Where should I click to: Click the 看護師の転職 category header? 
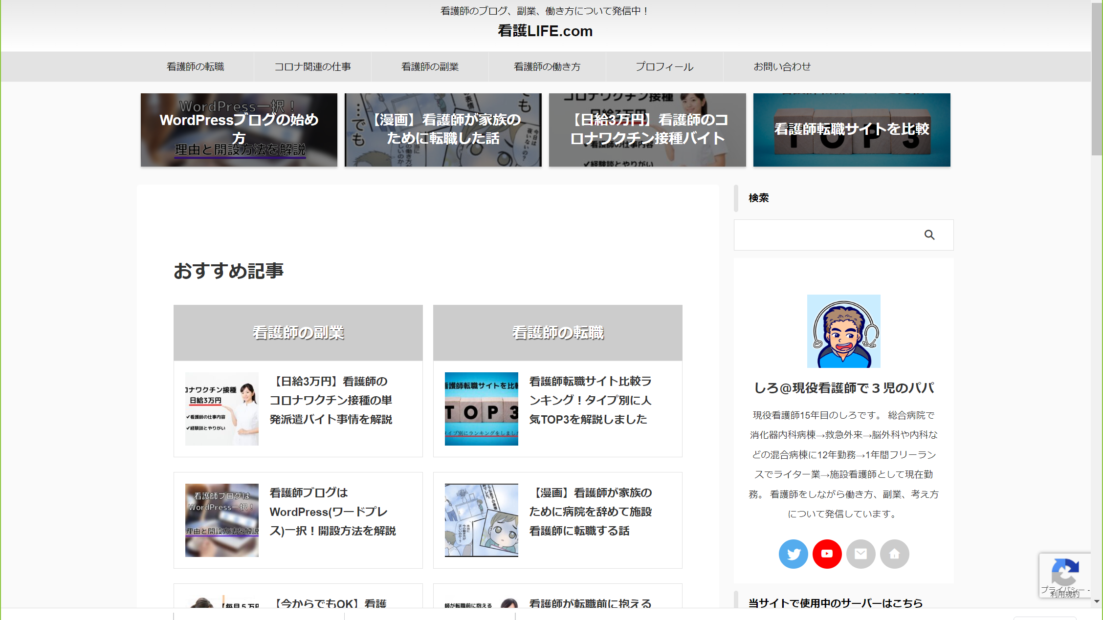pyautogui.click(x=558, y=333)
